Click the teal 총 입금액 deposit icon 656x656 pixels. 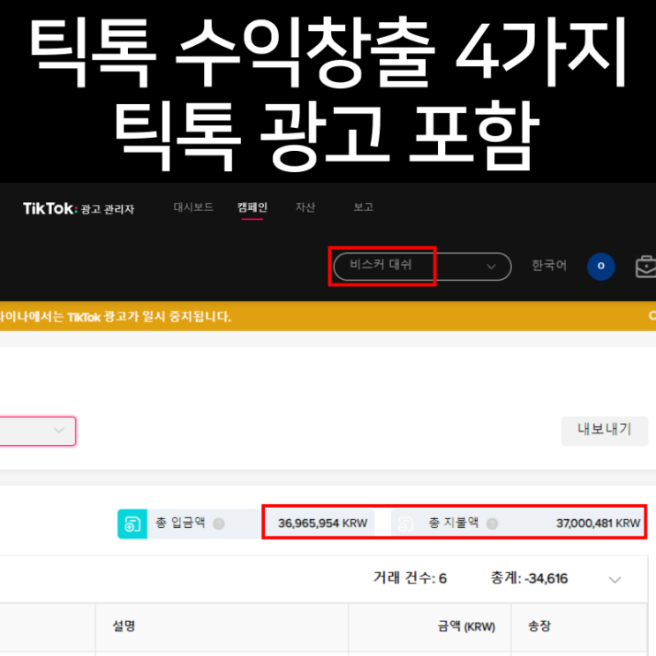[x=132, y=524]
